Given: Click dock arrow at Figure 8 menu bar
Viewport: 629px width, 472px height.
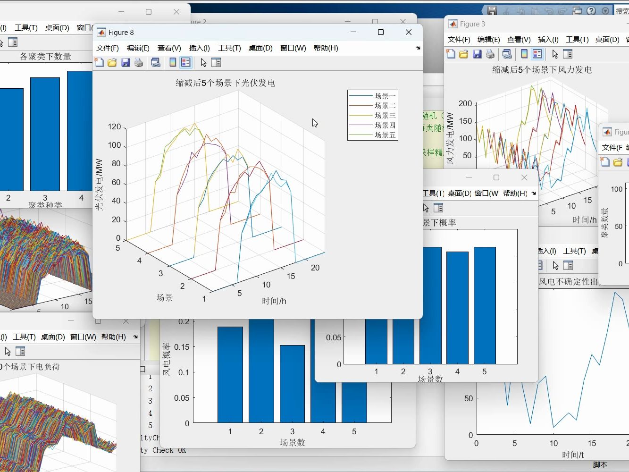Looking at the screenshot, I should click(x=418, y=48).
